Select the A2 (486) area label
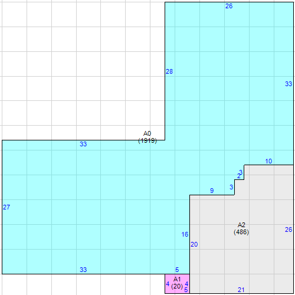The image size is (295, 295). (x=241, y=228)
